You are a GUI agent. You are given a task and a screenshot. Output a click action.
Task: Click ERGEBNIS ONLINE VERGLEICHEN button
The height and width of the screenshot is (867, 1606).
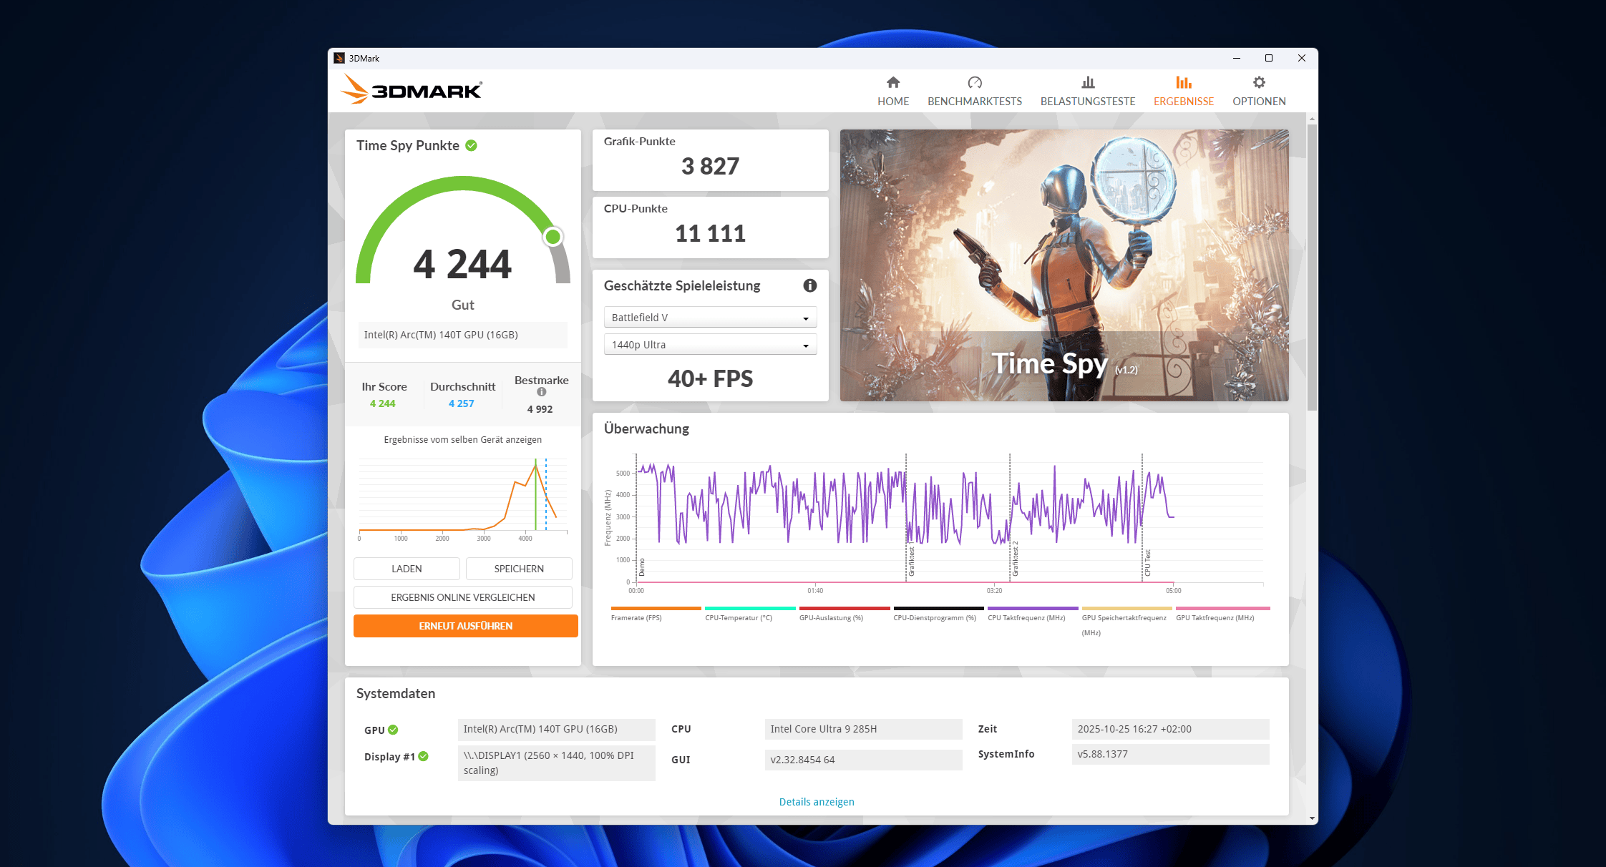[x=463, y=597]
